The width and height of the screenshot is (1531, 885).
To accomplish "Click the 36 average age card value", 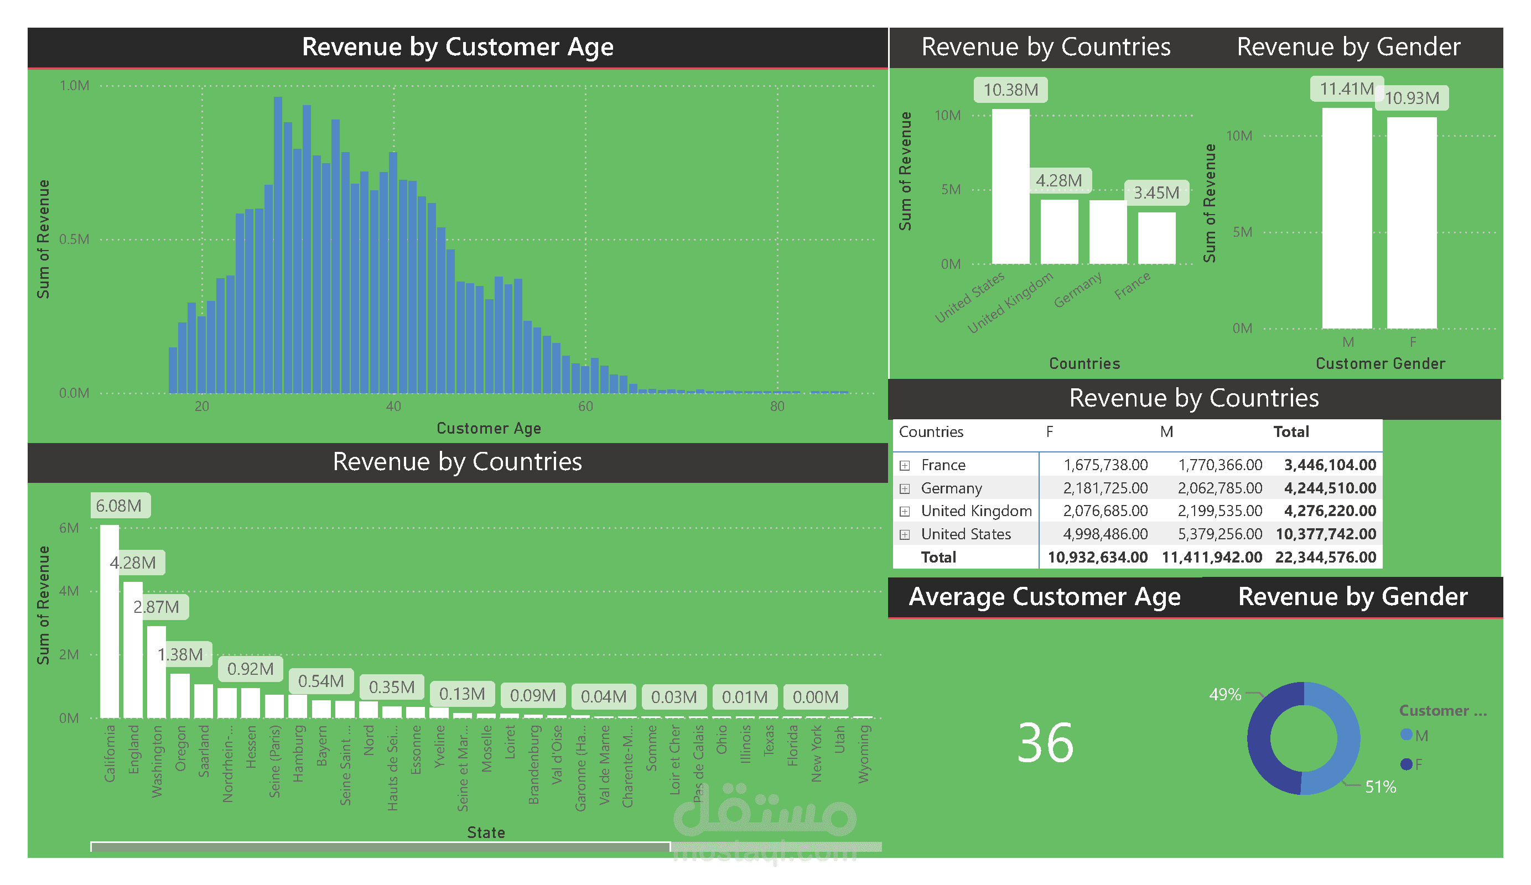I will coord(1045,743).
